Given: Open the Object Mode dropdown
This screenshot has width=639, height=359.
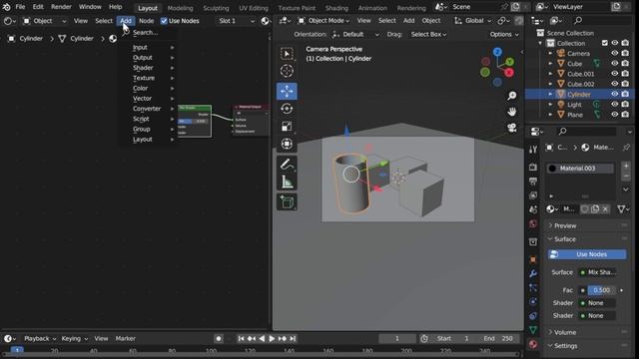Looking at the screenshot, I should pyautogui.click(x=323, y=20).
